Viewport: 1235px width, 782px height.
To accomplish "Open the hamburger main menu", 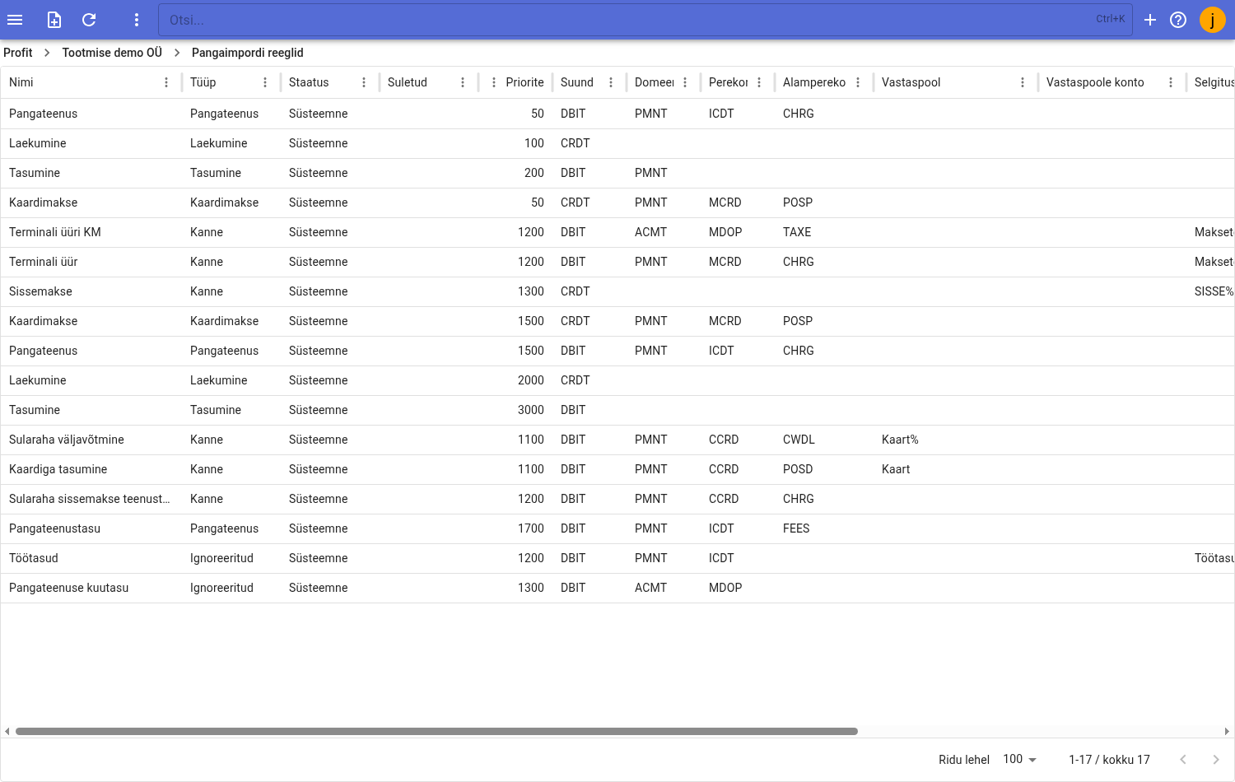I will (15, 20).
